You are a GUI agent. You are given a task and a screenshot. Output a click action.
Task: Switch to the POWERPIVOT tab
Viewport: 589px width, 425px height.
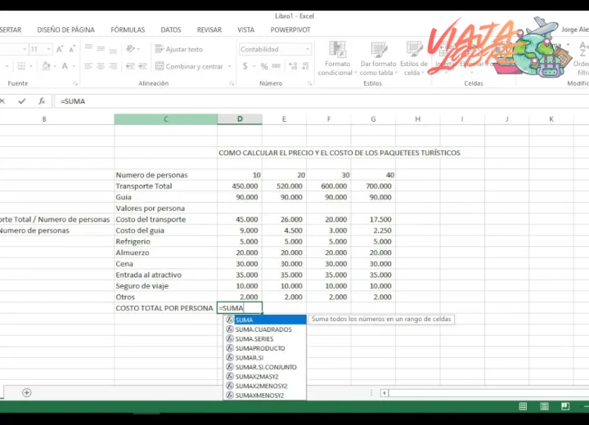tap(290, 29)
